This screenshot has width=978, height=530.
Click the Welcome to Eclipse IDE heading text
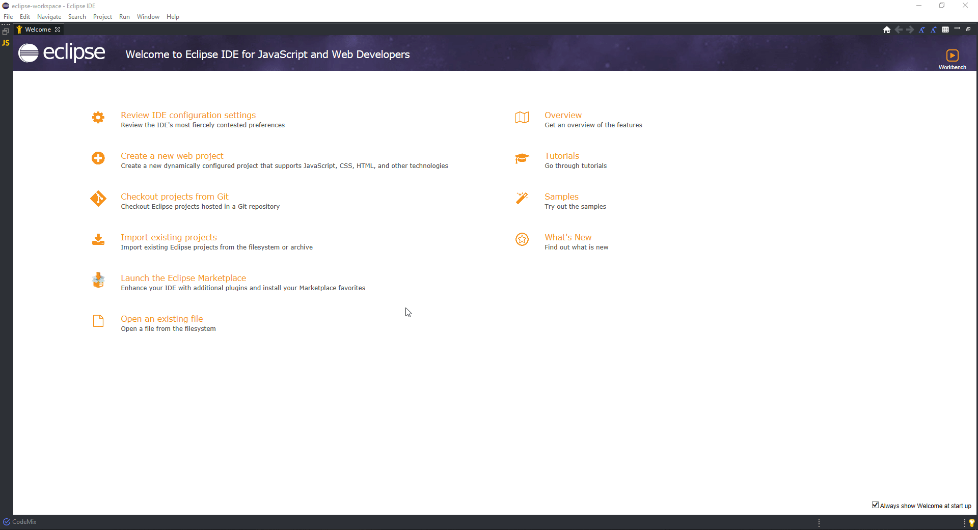(x=267, y=54)
